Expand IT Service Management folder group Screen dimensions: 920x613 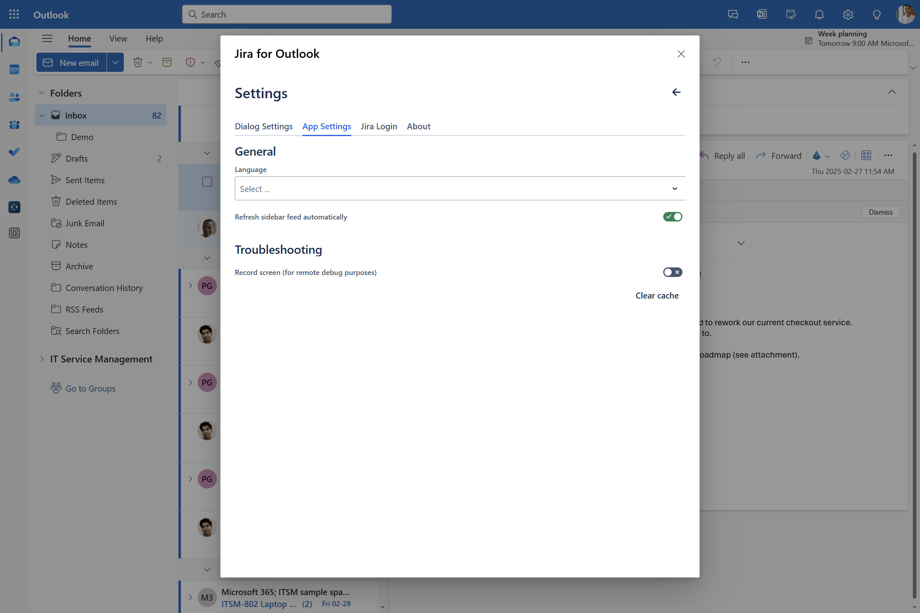(x=42, y=359)
